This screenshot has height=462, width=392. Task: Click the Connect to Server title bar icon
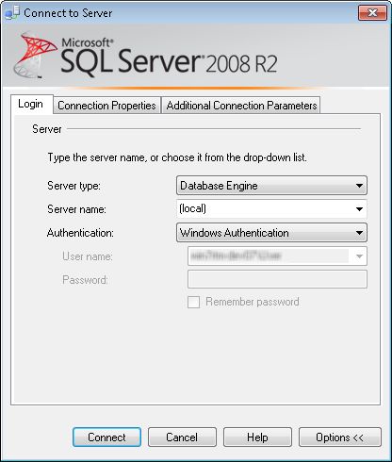12,13
